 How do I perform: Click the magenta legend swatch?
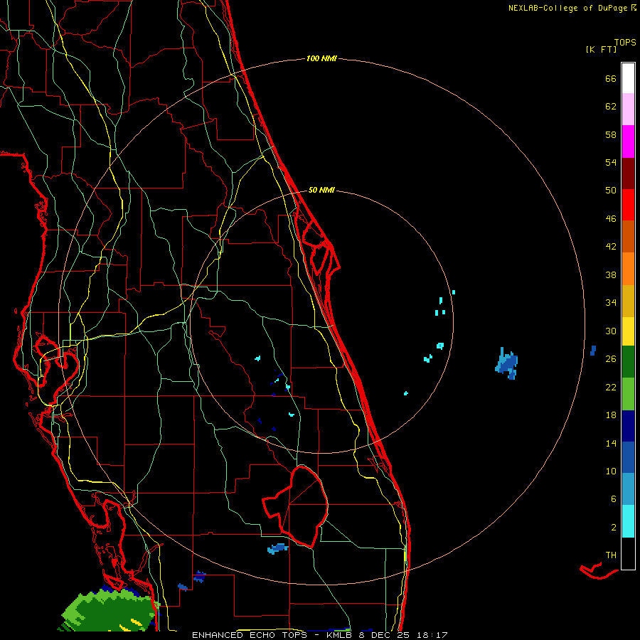click(628, 142)
